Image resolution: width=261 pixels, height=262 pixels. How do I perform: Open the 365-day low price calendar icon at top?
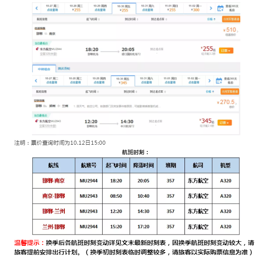(x=220, y=8)
